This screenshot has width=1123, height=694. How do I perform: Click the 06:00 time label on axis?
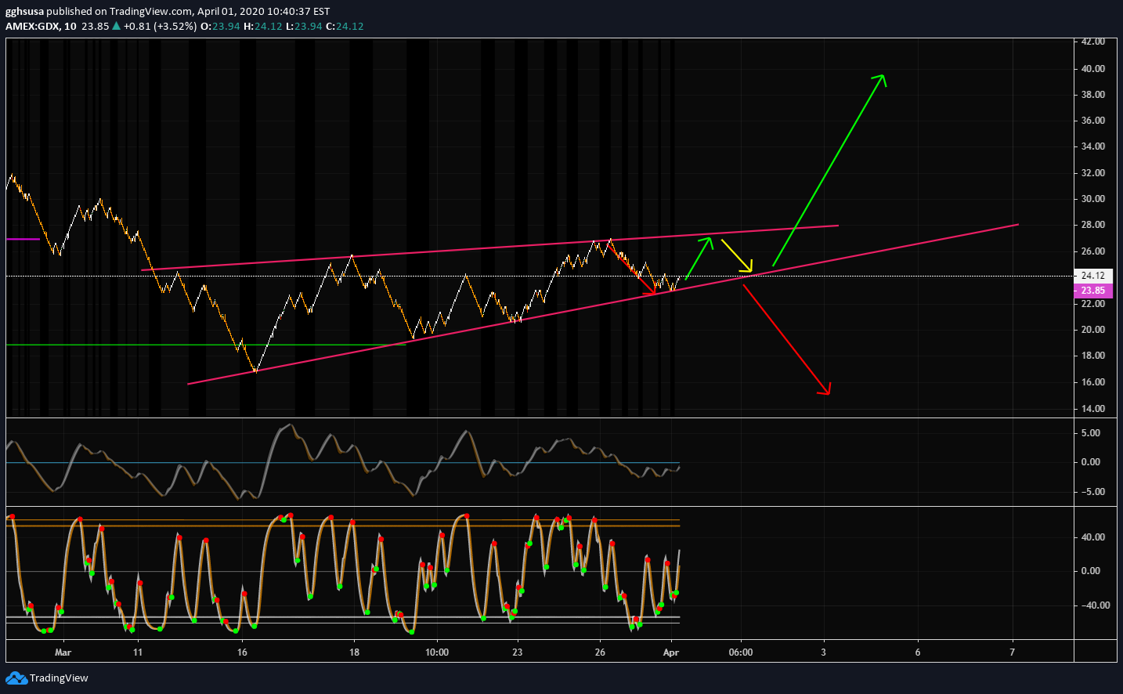(x=741, y=652)
